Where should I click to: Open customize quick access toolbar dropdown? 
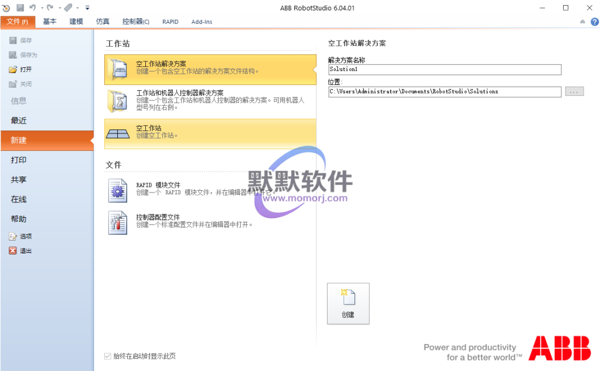87,8
